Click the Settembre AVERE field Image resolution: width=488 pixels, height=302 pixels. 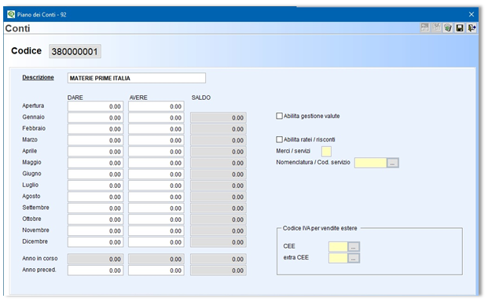click(156, 208)
